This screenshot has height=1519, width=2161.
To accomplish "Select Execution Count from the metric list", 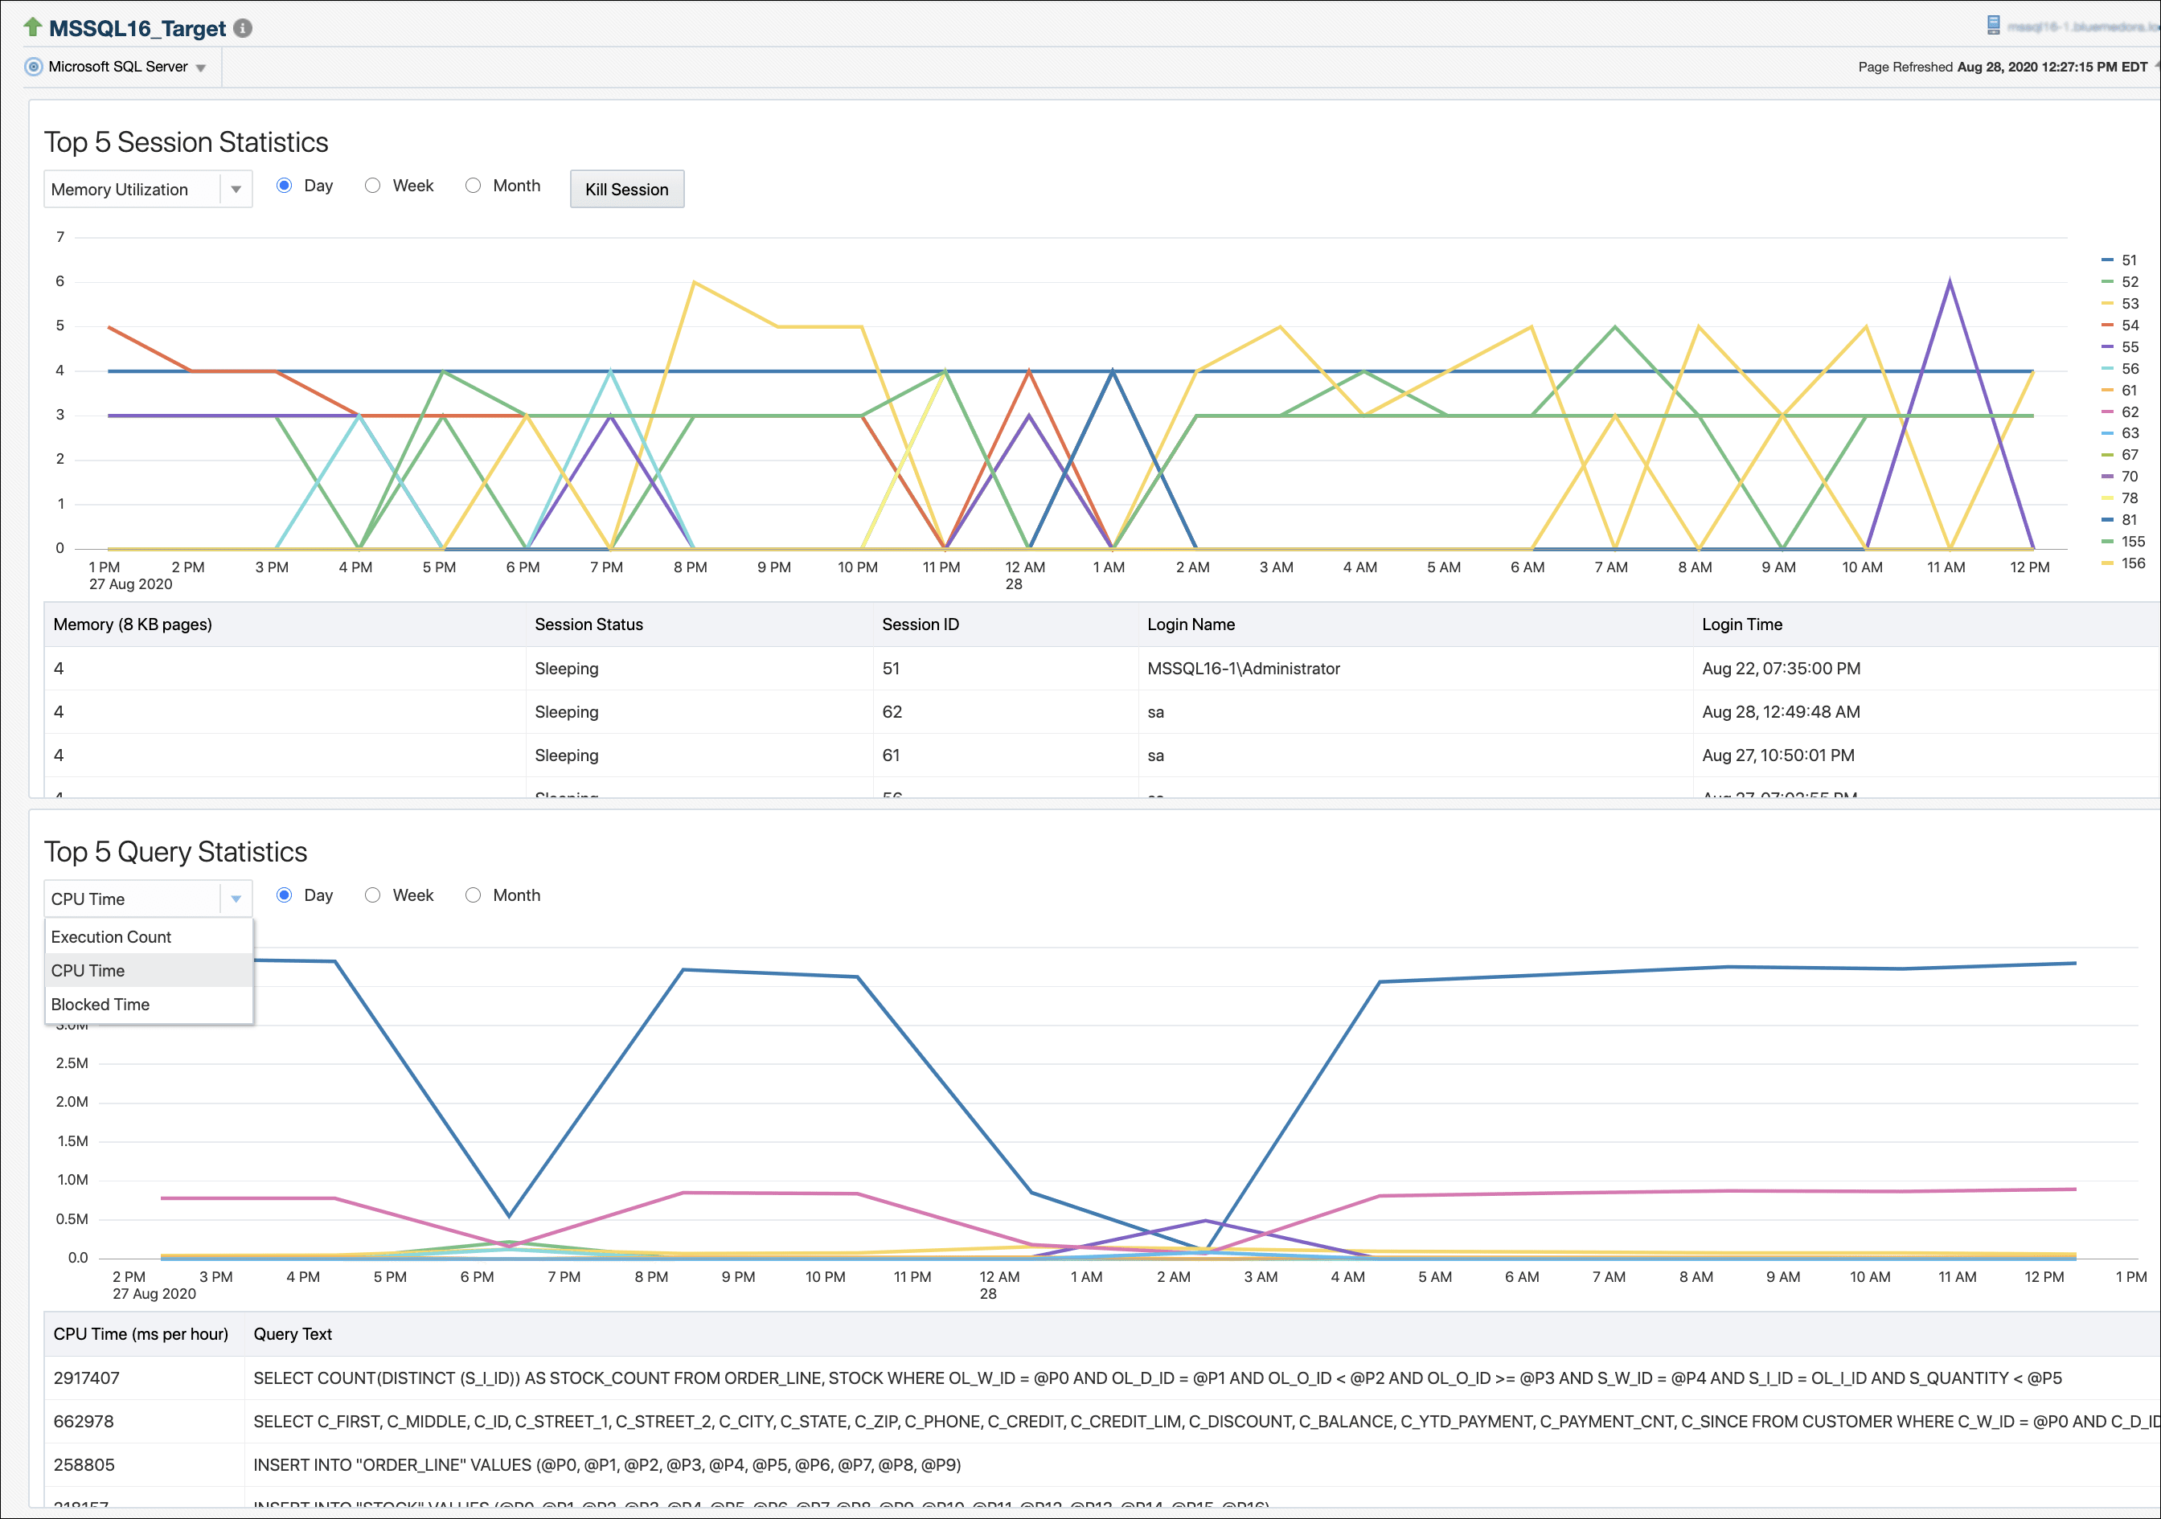I will point(110,936).
